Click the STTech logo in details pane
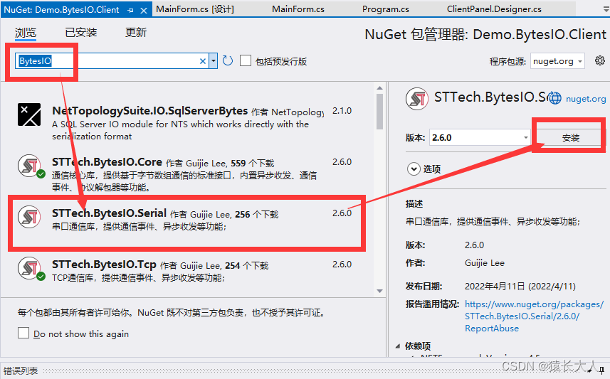Viewport: 610px width, 379px height. point(417,99)
